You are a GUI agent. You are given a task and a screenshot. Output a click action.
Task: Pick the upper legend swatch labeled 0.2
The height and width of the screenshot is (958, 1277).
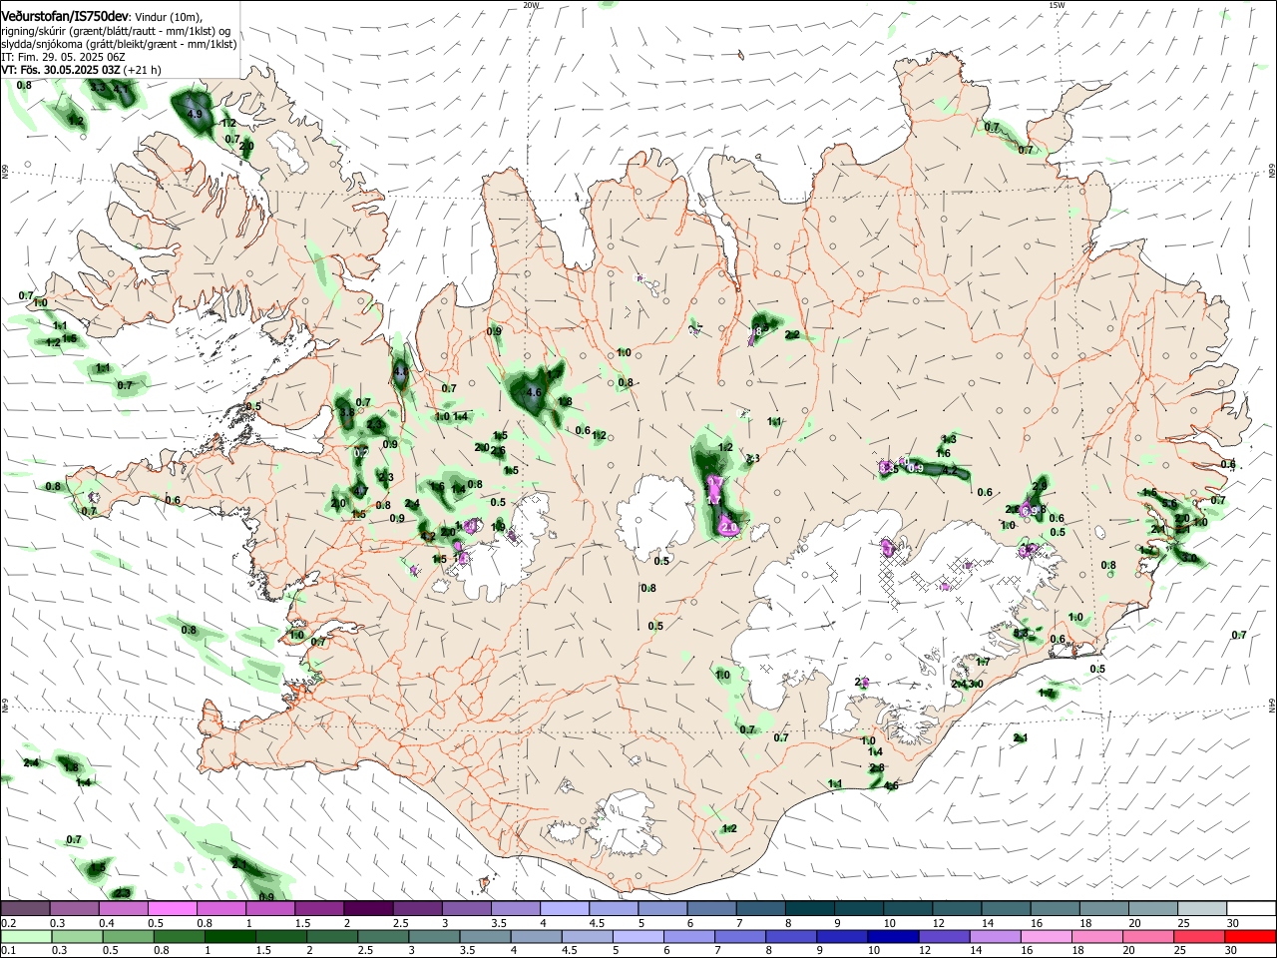pyautogui.click(x=25, y=909)
